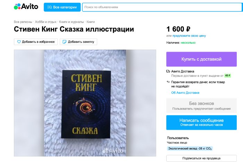Image resolution: width=243 pixels, height=162 pixels.
Task: Click the предложите свою цену link
Action: [189, 36]
